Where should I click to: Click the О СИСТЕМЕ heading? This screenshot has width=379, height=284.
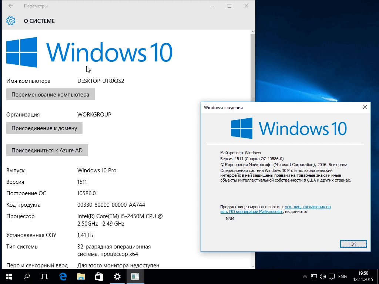pyautogui.click(x=39, y=21)
